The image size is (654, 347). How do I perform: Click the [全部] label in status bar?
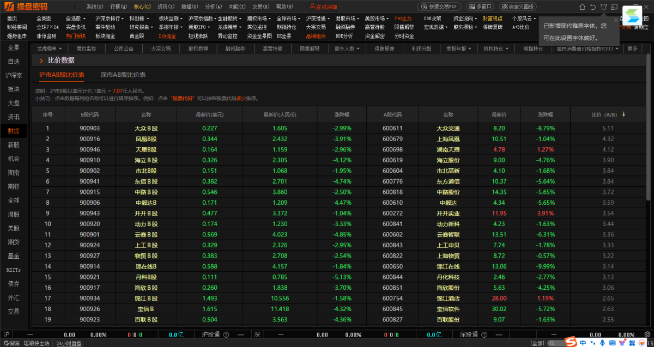537,343
